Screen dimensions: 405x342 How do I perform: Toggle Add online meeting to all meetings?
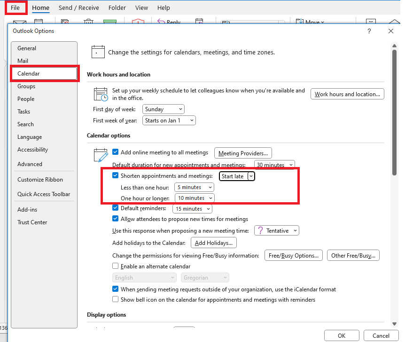116,152
